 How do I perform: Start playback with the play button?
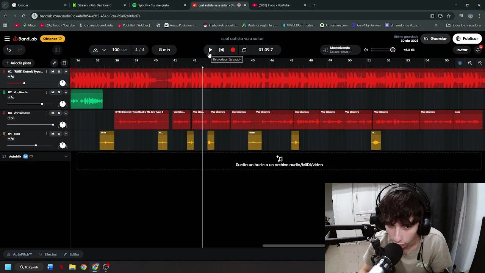(210, 50)
